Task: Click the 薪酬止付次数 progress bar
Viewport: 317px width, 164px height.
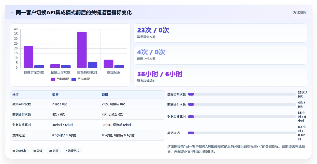Action: (242, 104)
